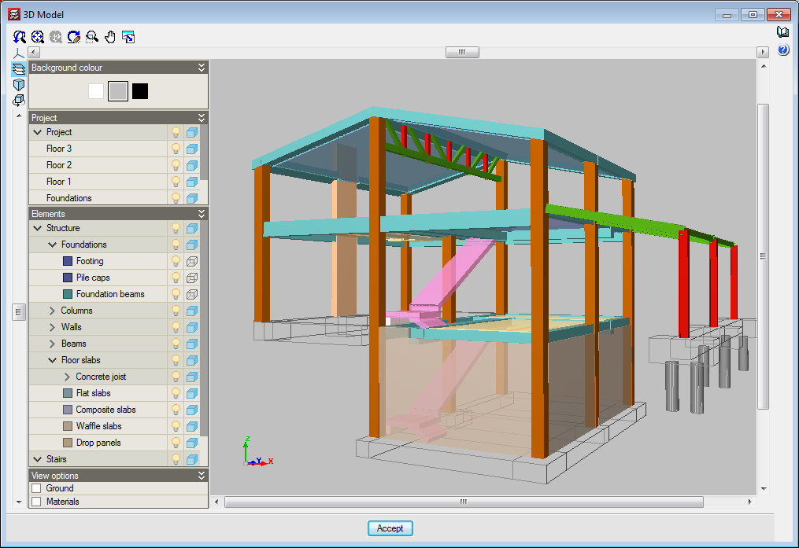Click the viewport's vertical scrollbar thumb
This screenshot has width=799, height=548.
tap(762, 256)
